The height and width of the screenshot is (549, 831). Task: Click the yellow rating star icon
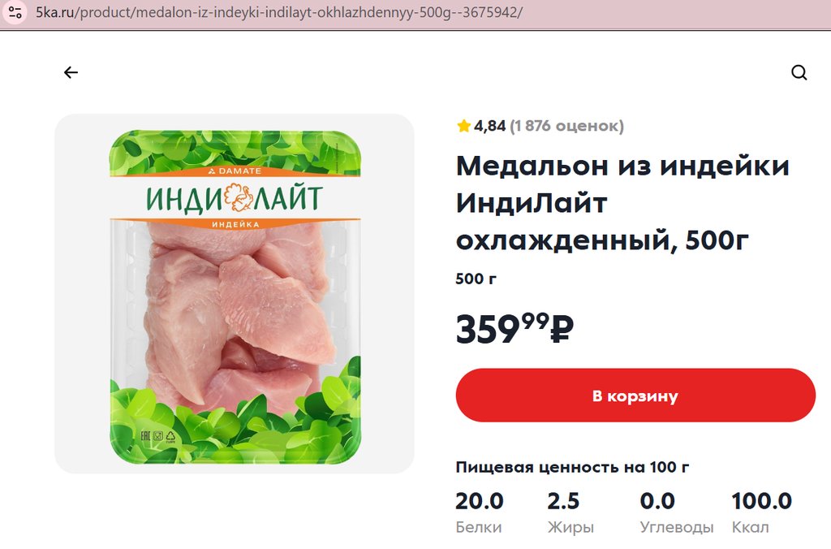463,126
